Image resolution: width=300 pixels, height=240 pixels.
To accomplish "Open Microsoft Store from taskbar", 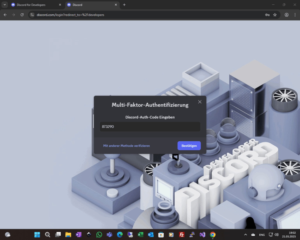I will coord(161,235).
